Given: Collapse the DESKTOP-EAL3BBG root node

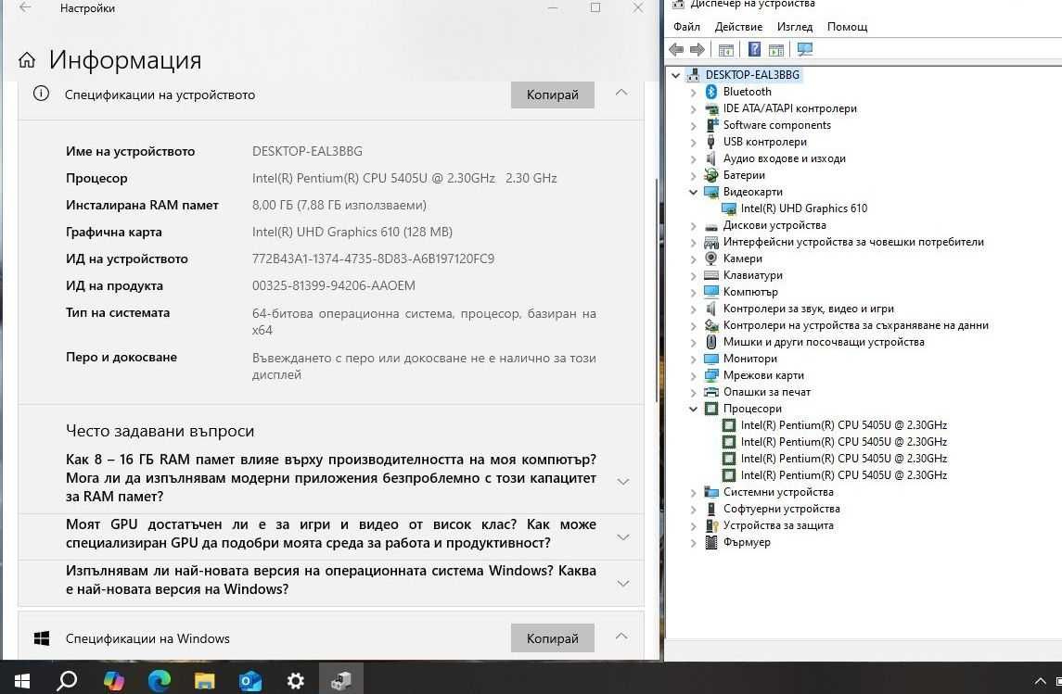Looking at the screenshot, I should (676, 75).
